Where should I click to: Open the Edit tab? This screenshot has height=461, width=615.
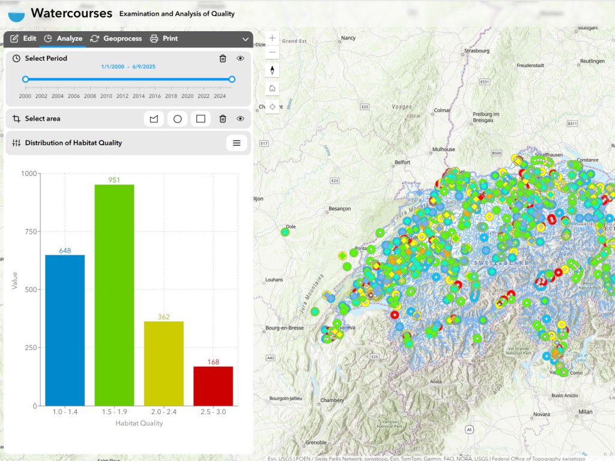tap(23, 38)
